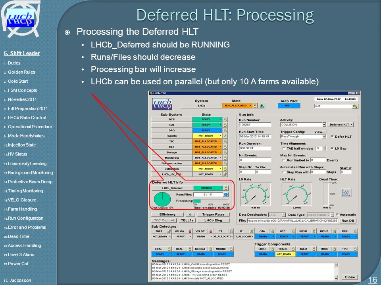Click the Deferred HLT Processing progress bar
The width and height of the screenshot is (381, 285).
point(211,201)
